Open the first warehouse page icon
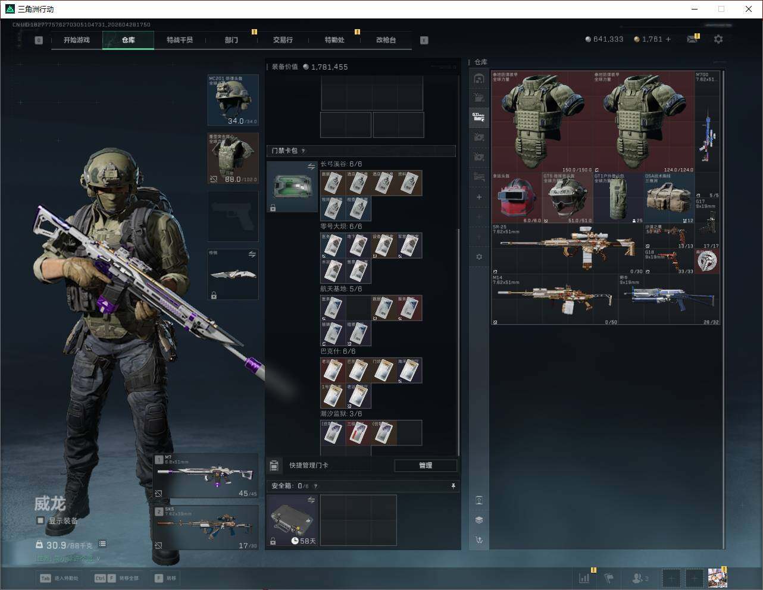Viewport: 763px width, 590px height. tap(479, 79)
